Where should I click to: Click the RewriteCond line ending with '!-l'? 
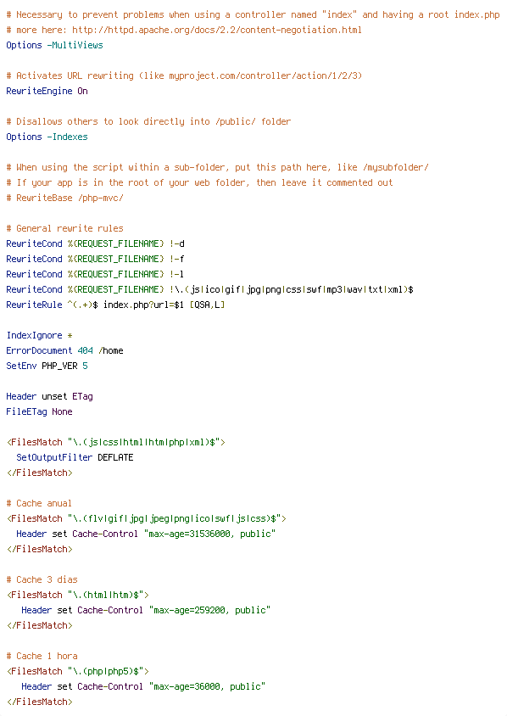coord(95,274)
